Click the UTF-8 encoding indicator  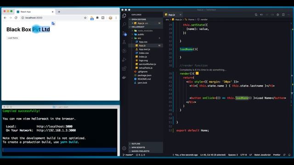tap(243, 155)
